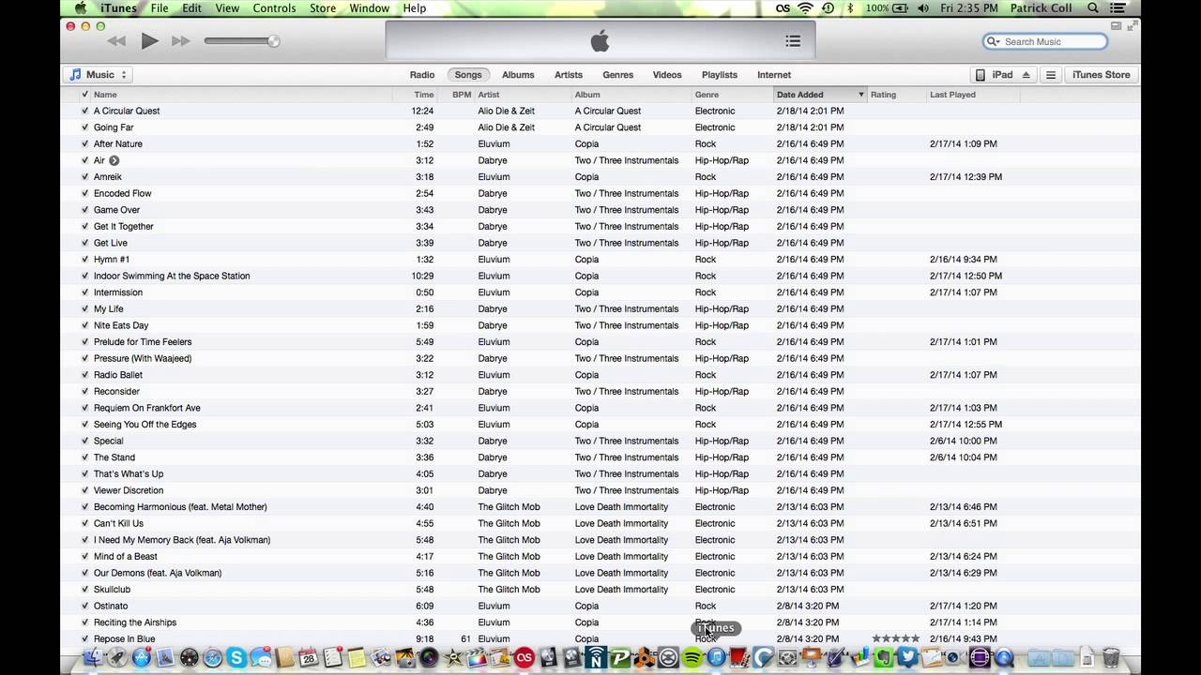
Task: Toggle checkbox for Can't Kill Us
Action: (84, 523)
